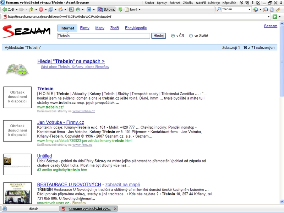
Task: Click the close all tabs icon in menu bar
Action: pos(247,3)
